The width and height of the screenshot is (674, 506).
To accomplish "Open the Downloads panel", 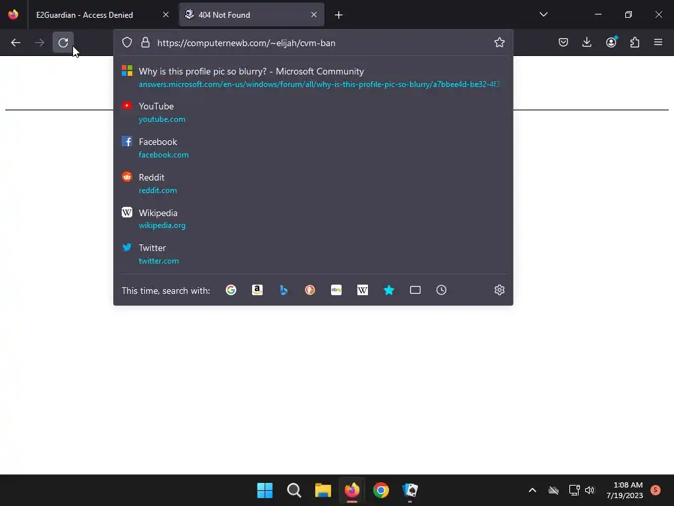I will coord(586,43).
